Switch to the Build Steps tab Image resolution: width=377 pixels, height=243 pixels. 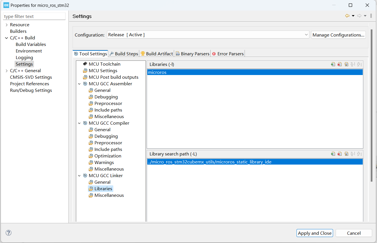click(124, 54)
